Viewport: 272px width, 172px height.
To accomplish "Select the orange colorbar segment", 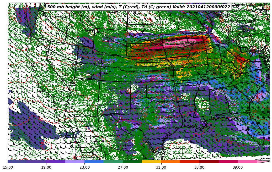I will [x=170, y=162].
